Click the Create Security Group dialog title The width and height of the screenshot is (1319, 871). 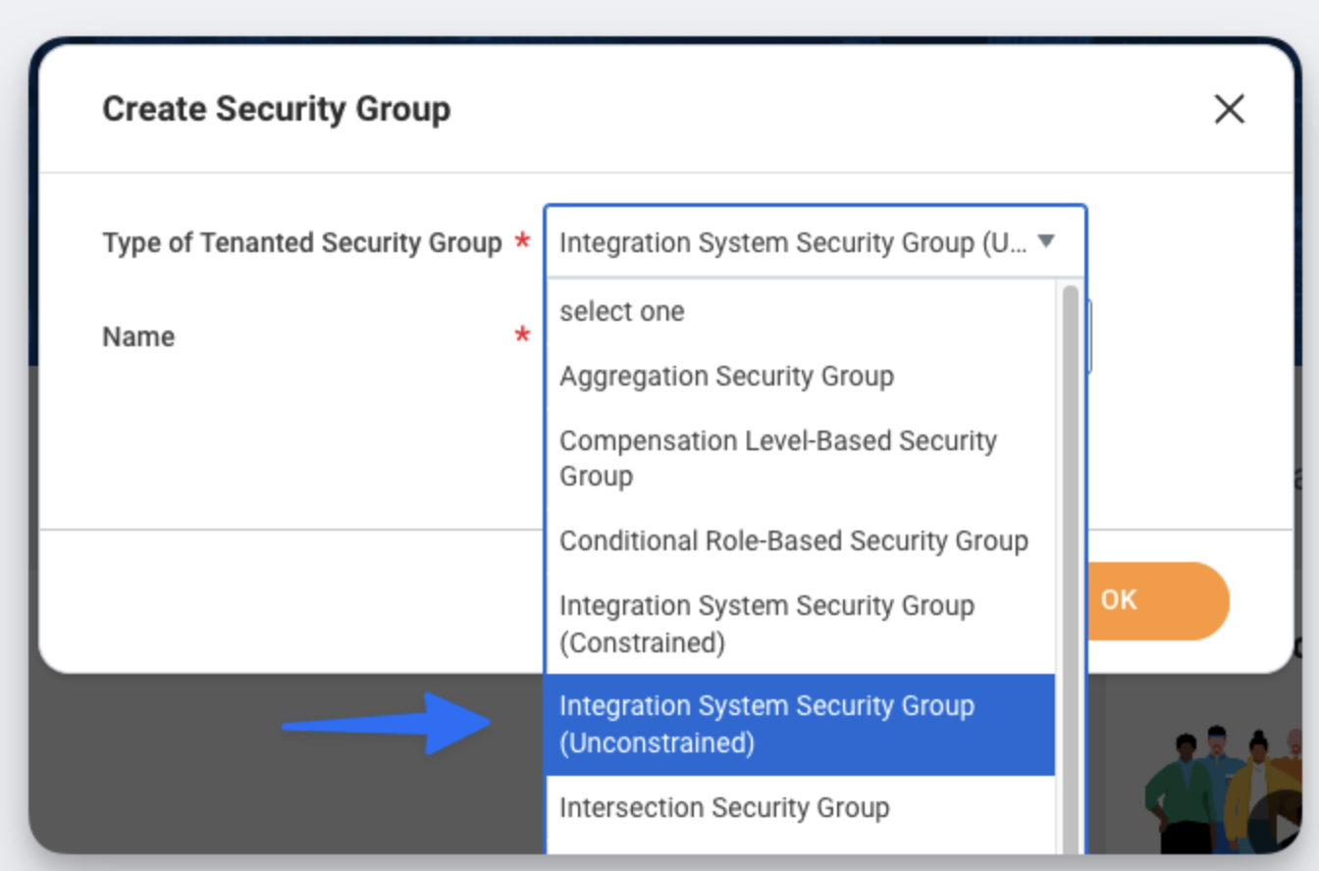click(x=276, y=109)
